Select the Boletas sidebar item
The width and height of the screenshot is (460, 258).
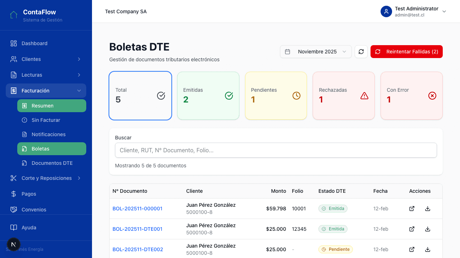(x=52, y=149)
